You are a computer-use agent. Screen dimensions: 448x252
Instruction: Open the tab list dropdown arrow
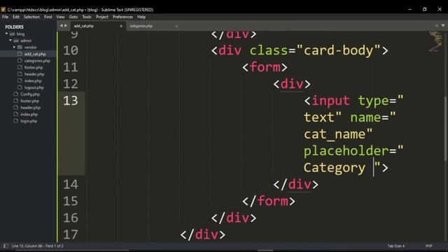[443, 25]
